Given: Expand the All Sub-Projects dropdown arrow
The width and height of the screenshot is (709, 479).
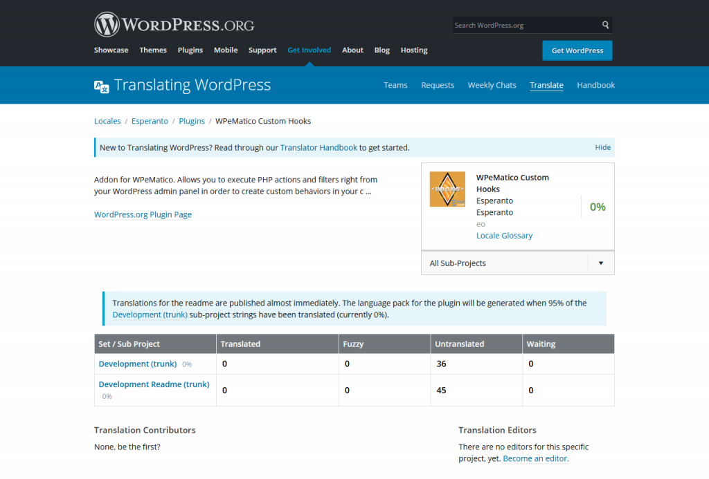Looking at the screenshot, I should 601,263.
